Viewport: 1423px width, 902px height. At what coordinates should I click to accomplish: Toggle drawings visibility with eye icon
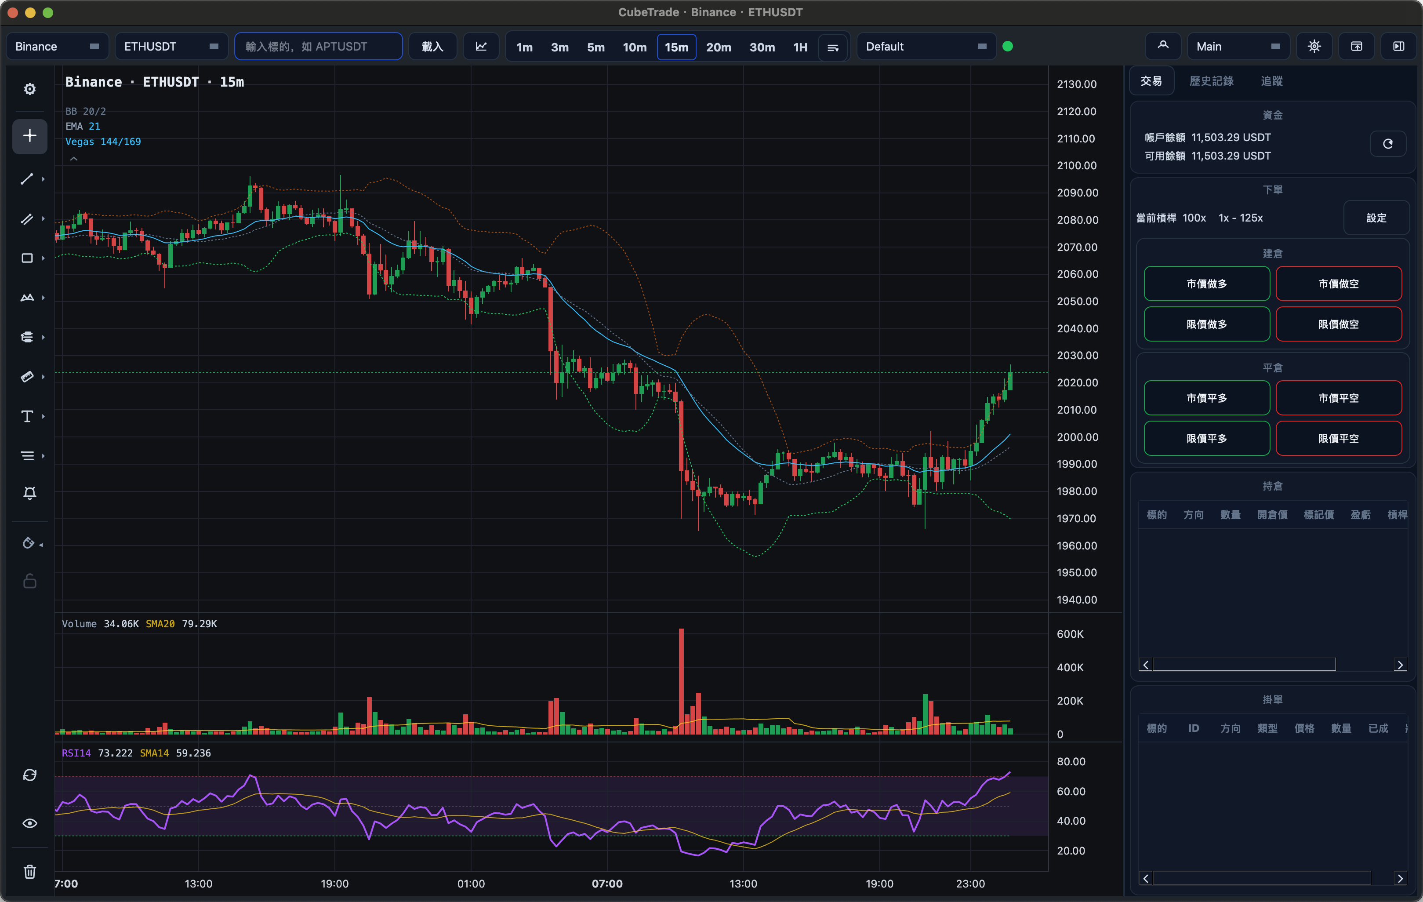(29, 823)
